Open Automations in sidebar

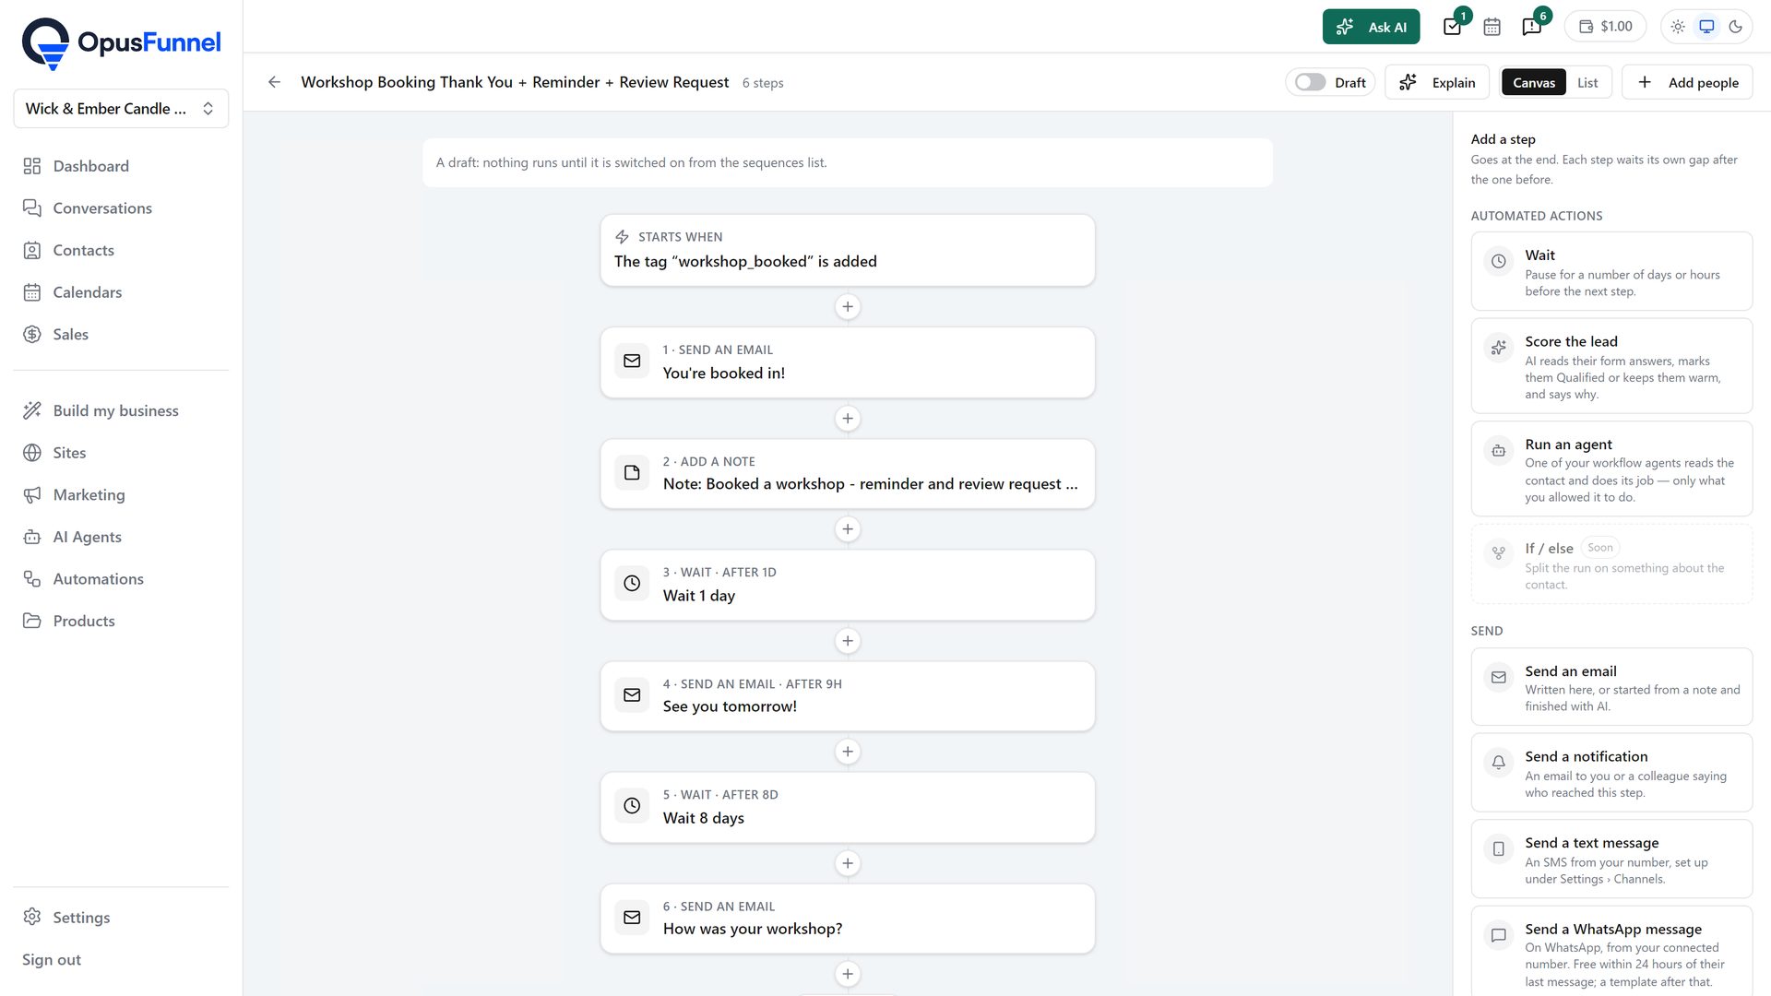tap(121, 579)
